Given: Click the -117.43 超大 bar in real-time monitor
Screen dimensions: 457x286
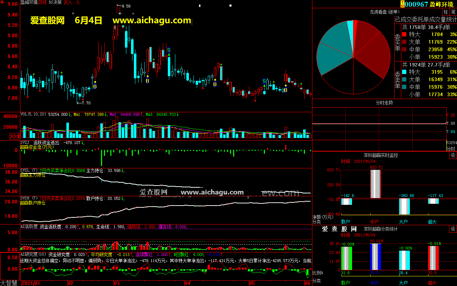Looking at the screenshot, I should pyautogui.click(x=433, y=201).
